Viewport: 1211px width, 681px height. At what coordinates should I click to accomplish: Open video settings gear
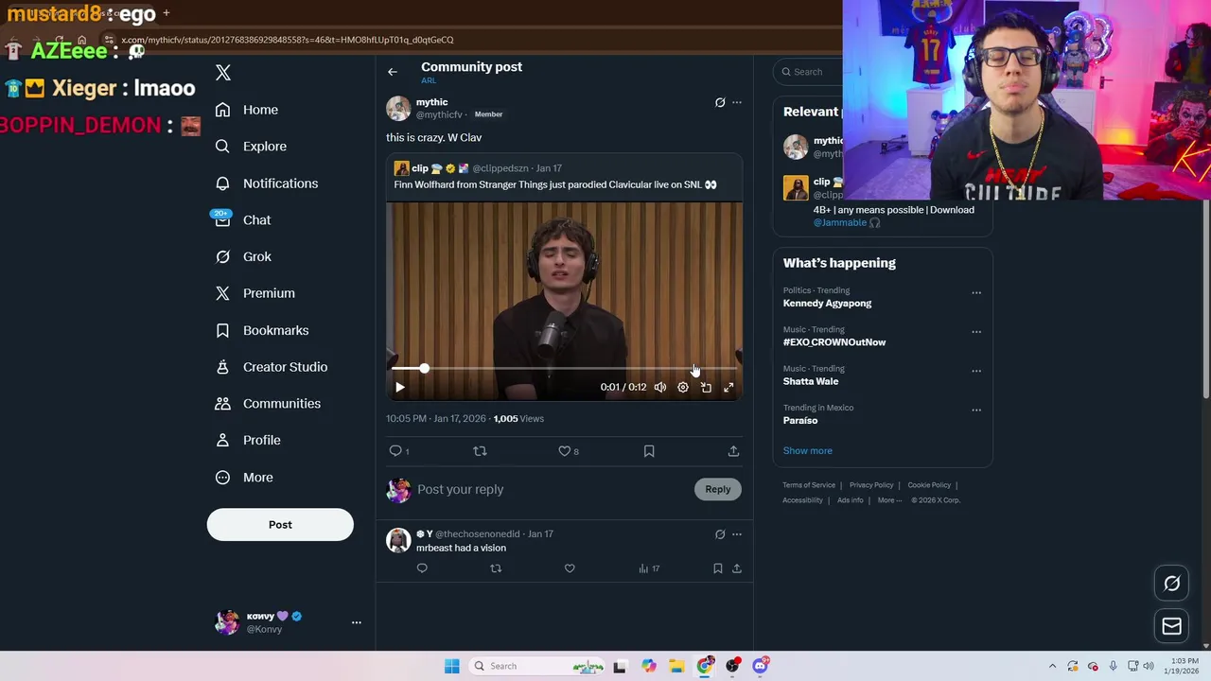click(x=683, y=387)
